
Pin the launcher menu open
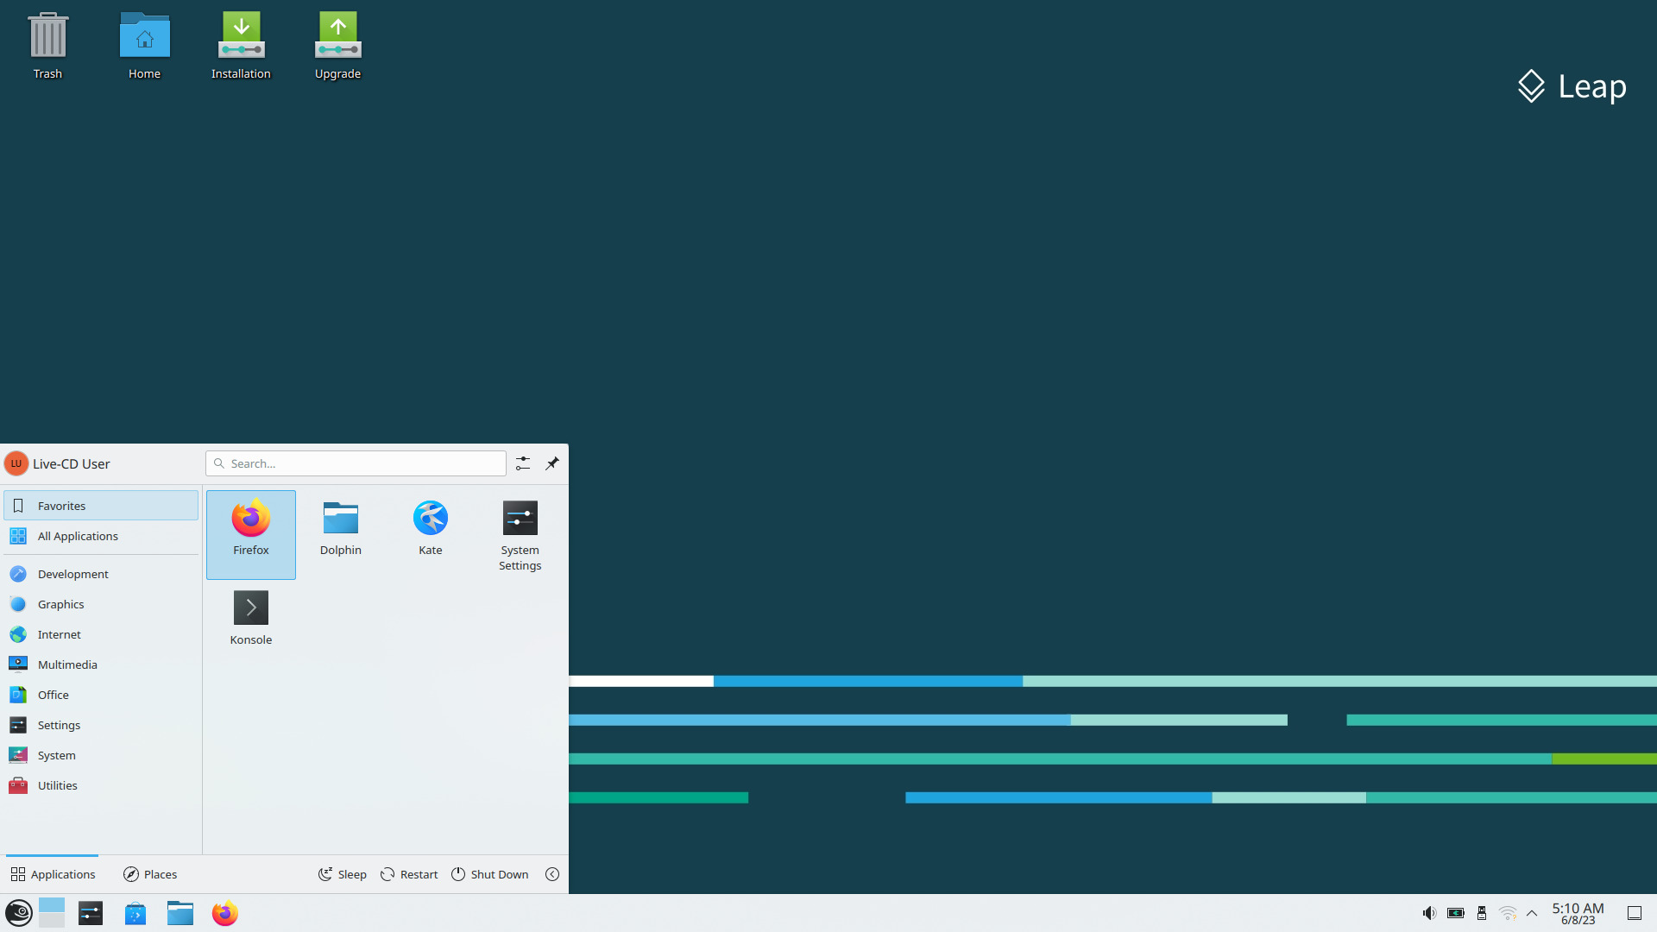(552, 463)
